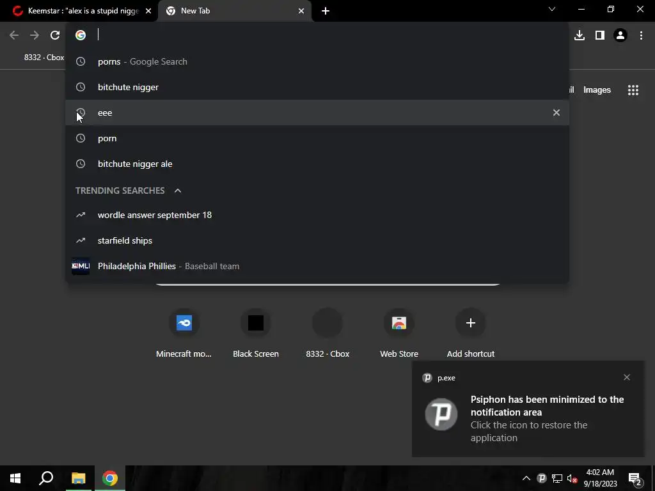
Task: Open the Google apps grid
Action: [x=633, y=90]
